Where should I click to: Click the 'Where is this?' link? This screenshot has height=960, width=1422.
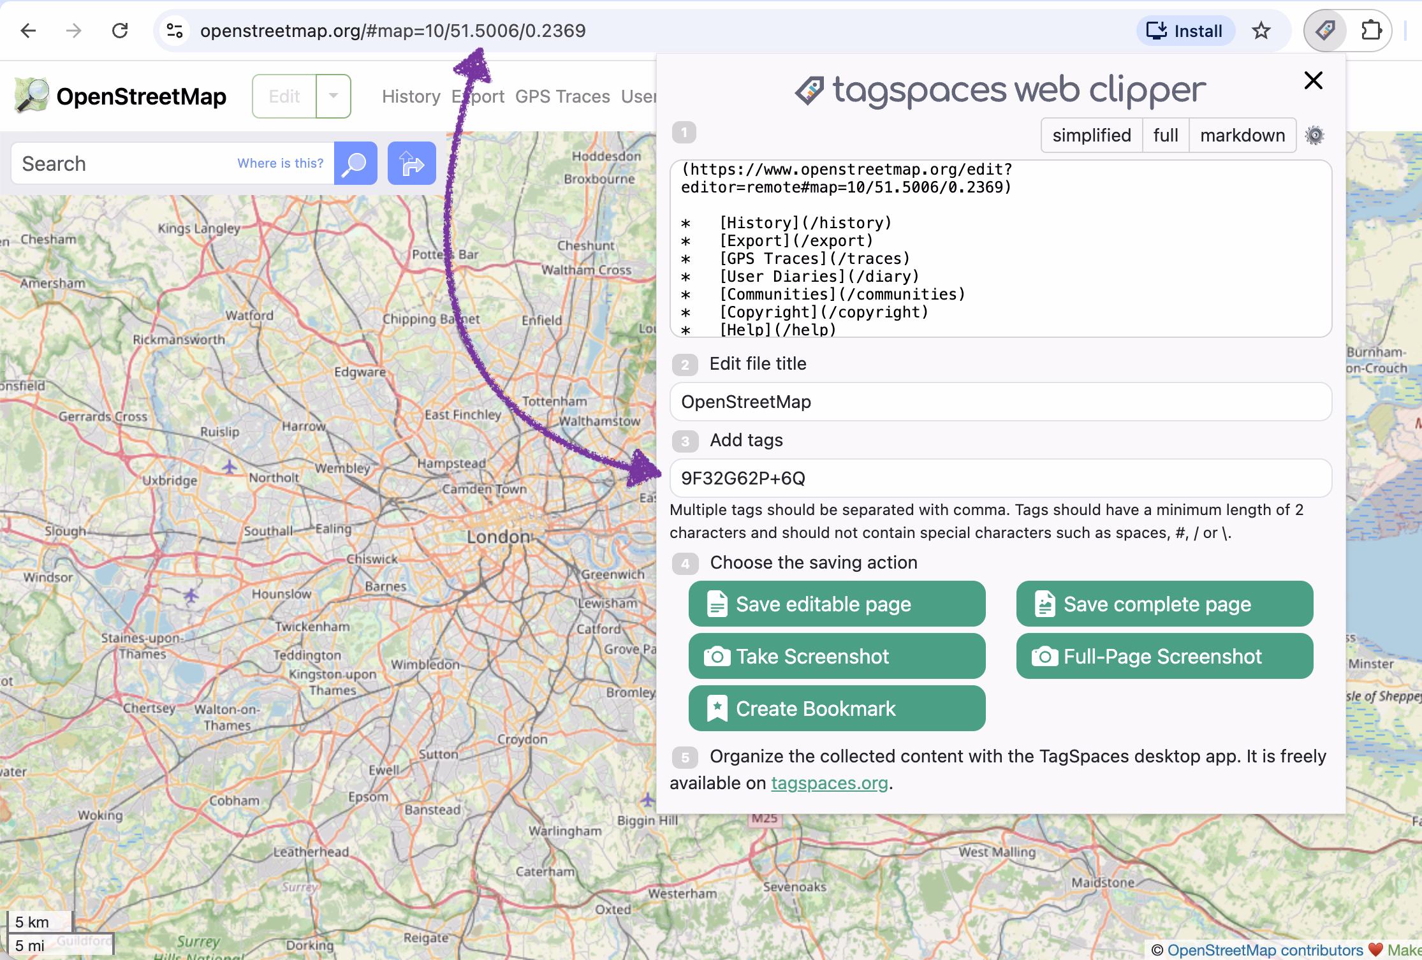pos(281,163)
